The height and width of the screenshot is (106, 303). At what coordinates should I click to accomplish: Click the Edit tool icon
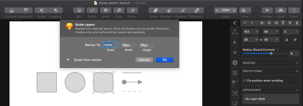(79, 10)
